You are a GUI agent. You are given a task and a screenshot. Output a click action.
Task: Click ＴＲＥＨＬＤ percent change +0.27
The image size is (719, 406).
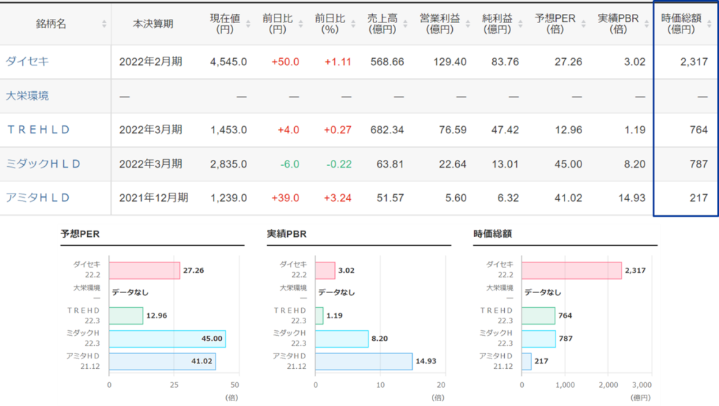(x=338, y=130)
